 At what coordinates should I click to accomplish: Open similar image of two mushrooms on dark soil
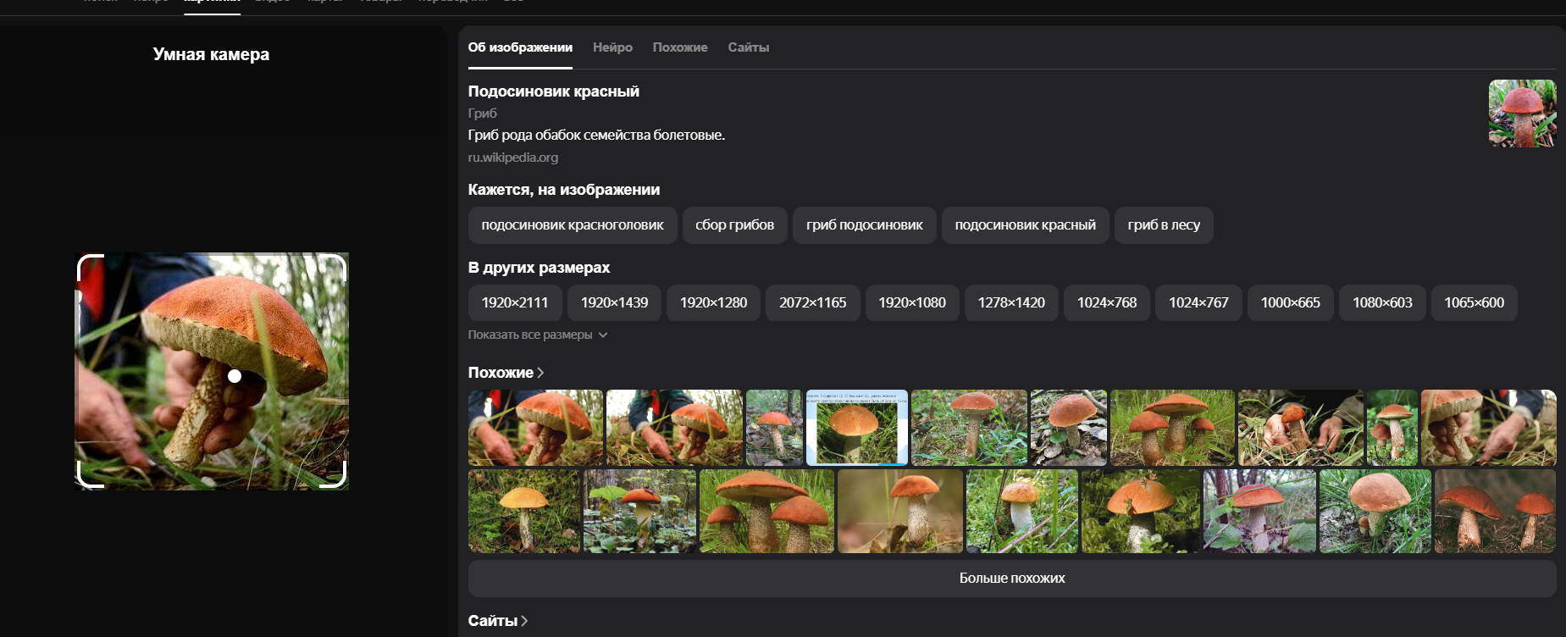(1495, 512)
